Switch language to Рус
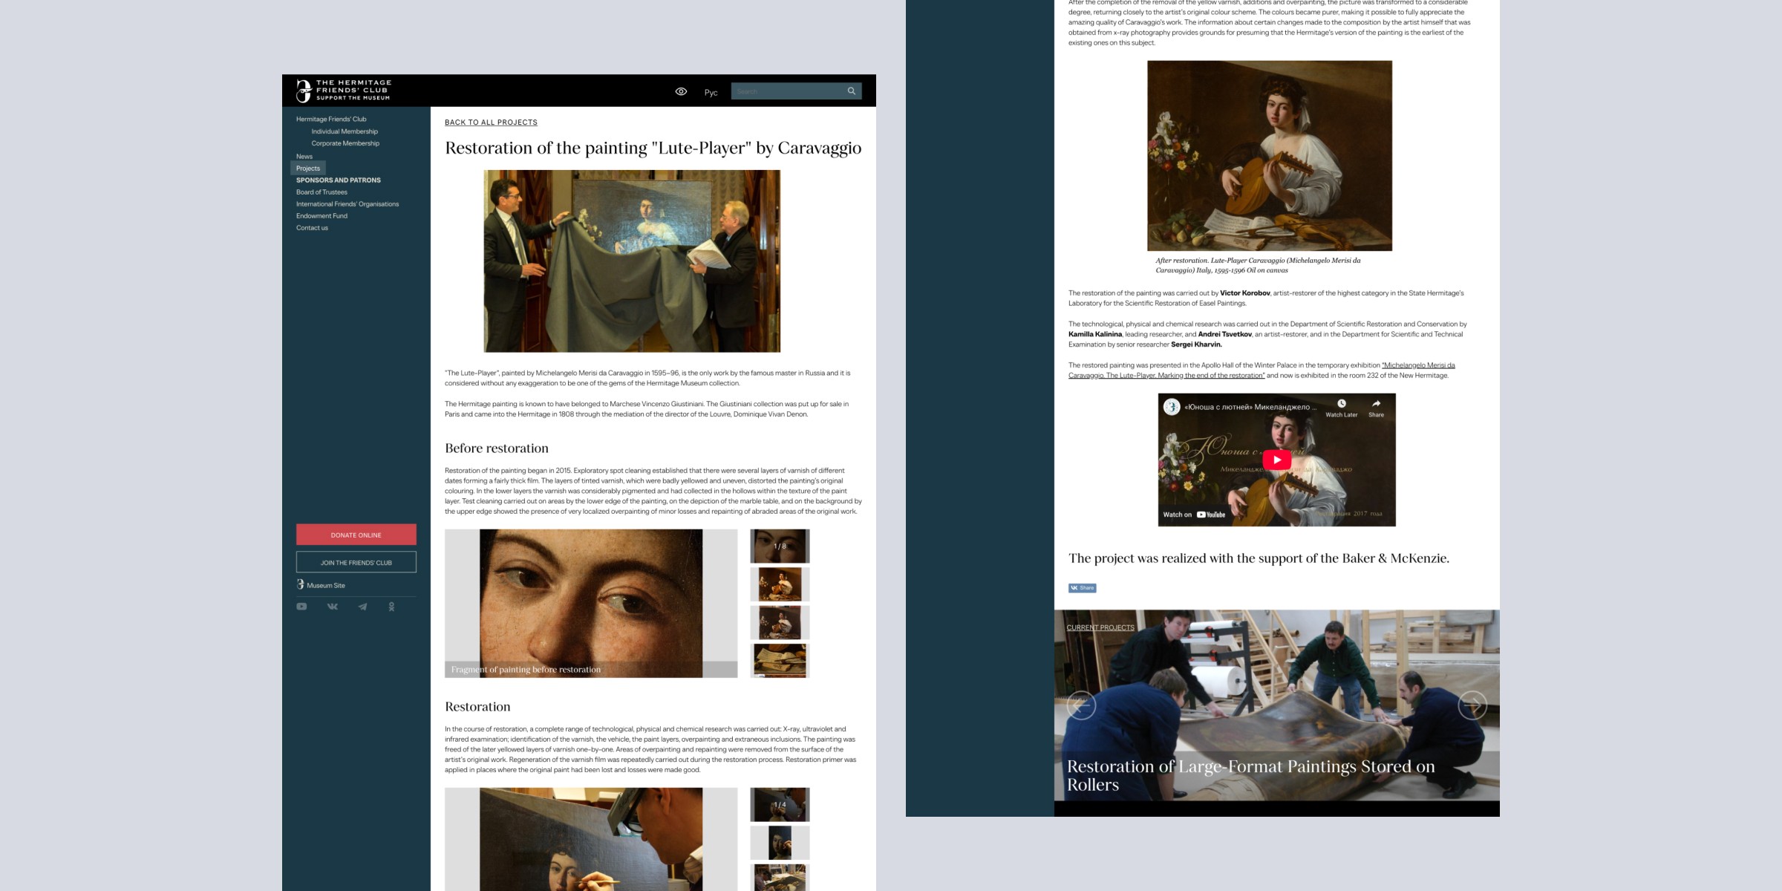Screen dimensions: 1782x891 pos(711,93)
